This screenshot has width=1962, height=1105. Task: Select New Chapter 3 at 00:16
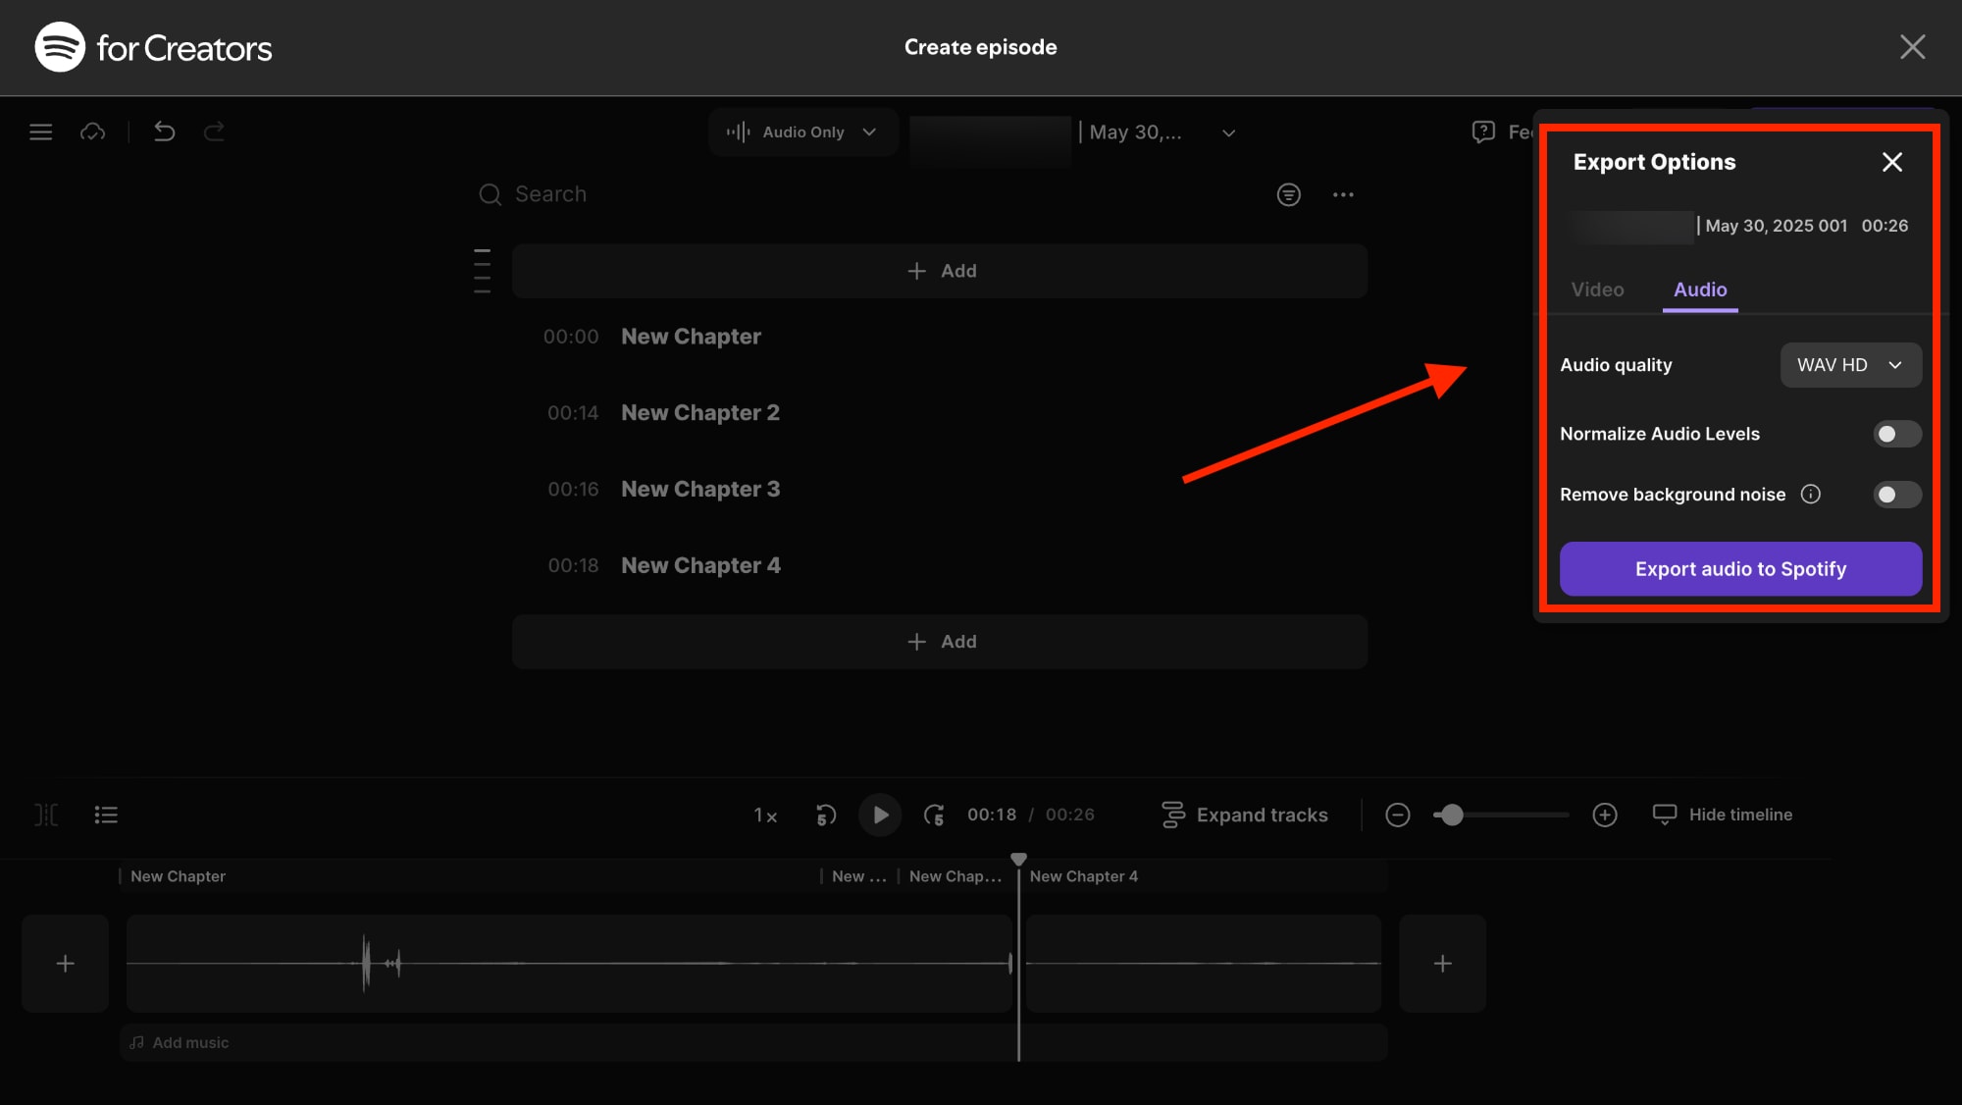(x=700, y=489)
